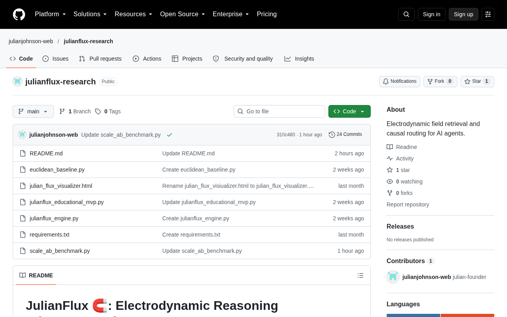The height and width of the screenshot is (317, 507).
Task: Click julianjohnson-web avatar in commit bar
Action: pos(22,135)
